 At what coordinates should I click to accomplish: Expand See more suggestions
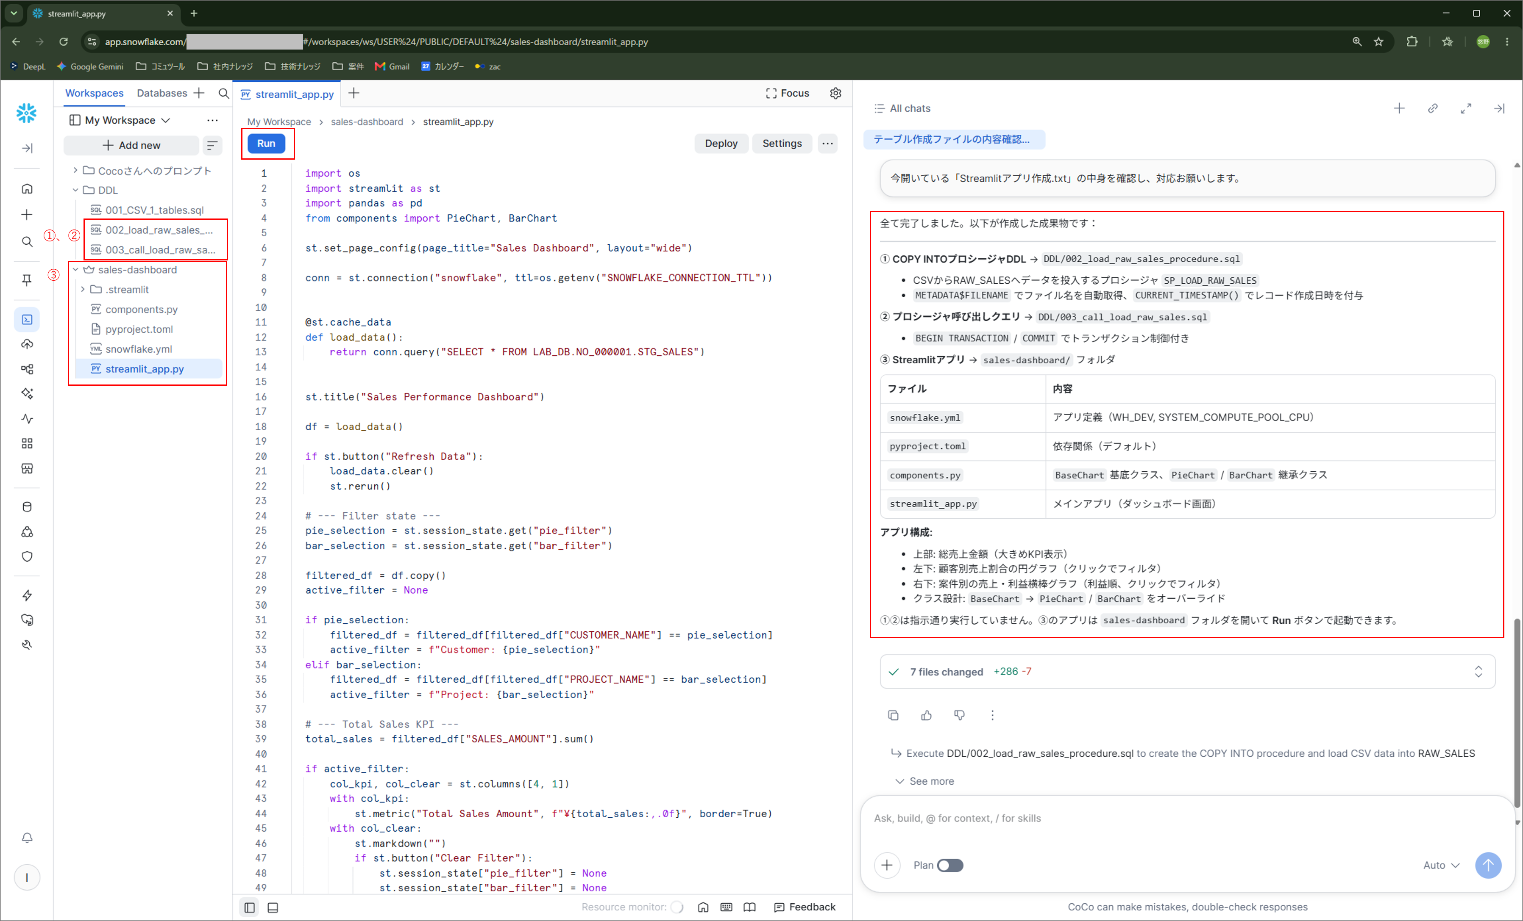pyautogui.click(x=924, y=782)
